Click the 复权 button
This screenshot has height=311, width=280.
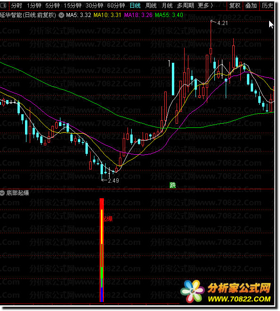click(x=235, y=6)
